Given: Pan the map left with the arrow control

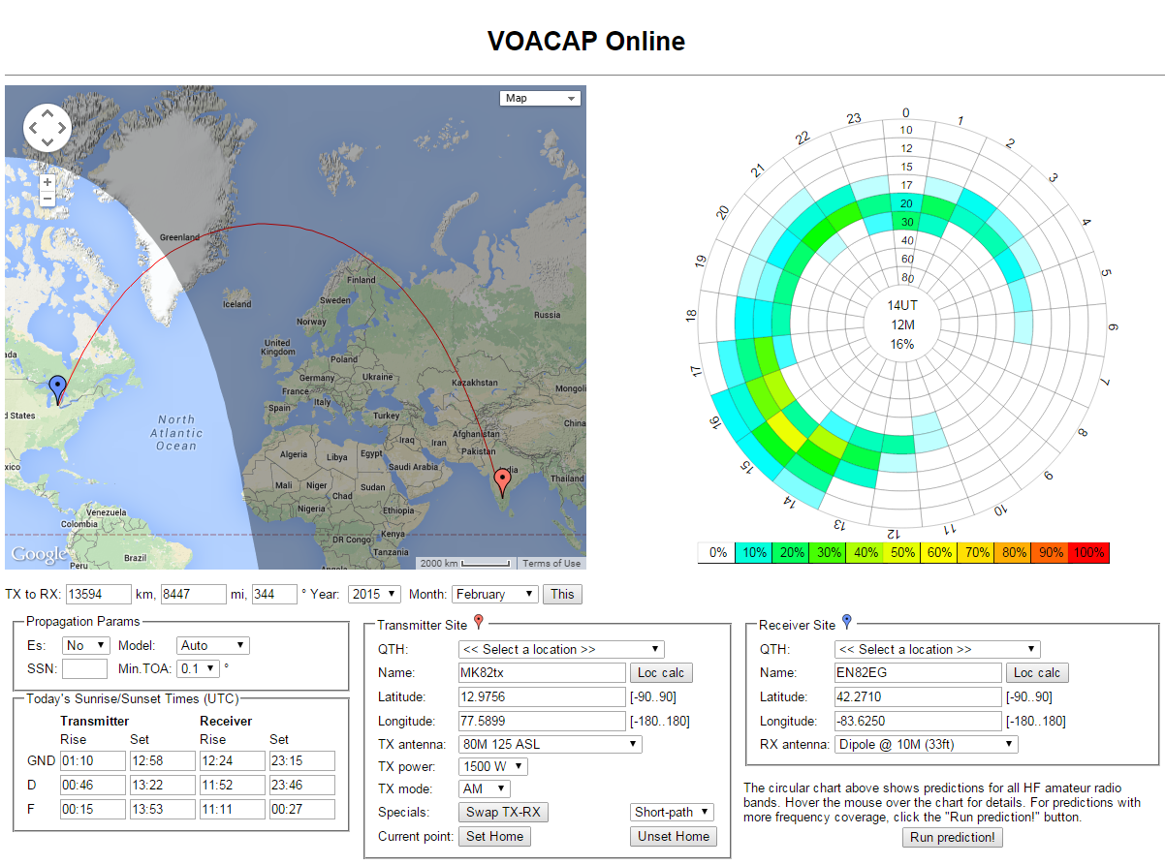Looking at the screenshot, I should [x=32, y=128].
